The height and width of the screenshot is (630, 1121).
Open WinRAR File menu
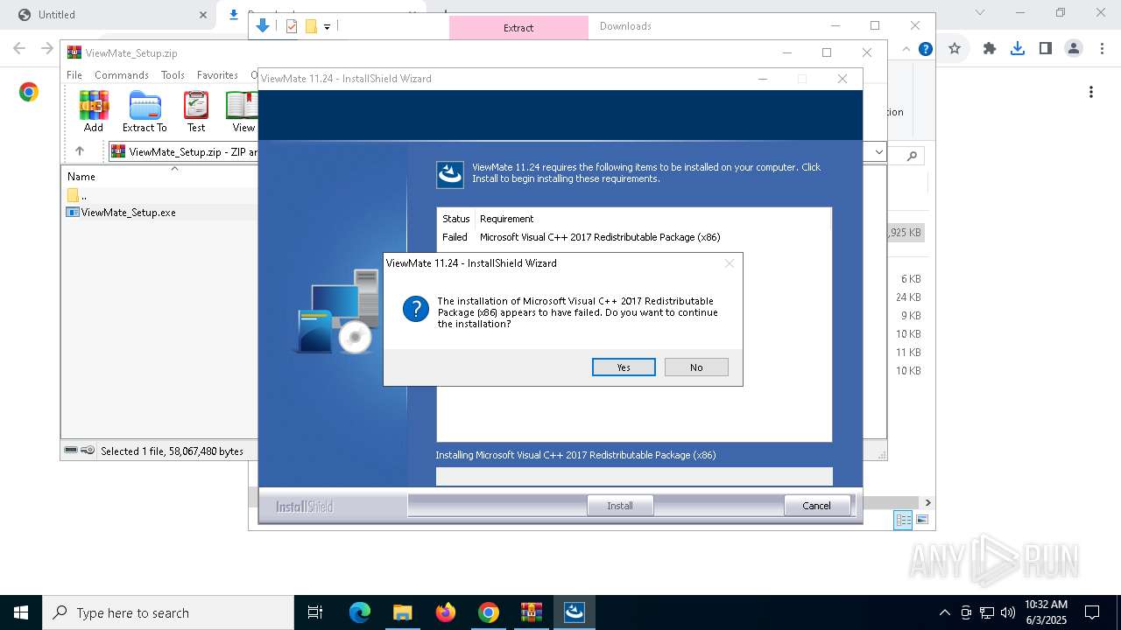click(x=74, y=75)
